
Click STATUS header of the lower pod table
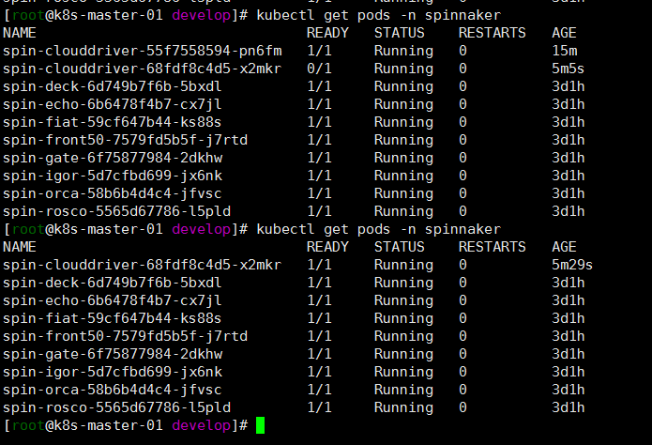click(x=400, y=247)
